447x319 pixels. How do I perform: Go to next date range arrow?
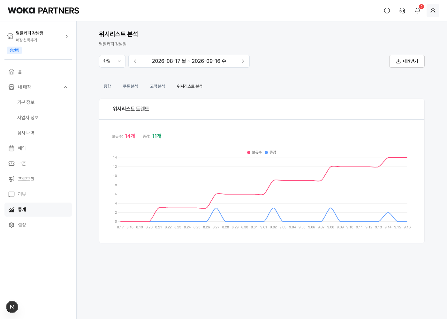[243, 61]
